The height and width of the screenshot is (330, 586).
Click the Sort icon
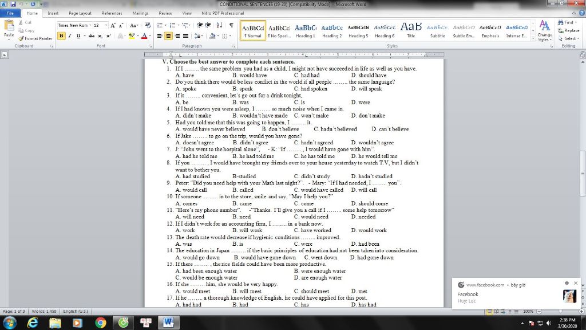[219, 25]
